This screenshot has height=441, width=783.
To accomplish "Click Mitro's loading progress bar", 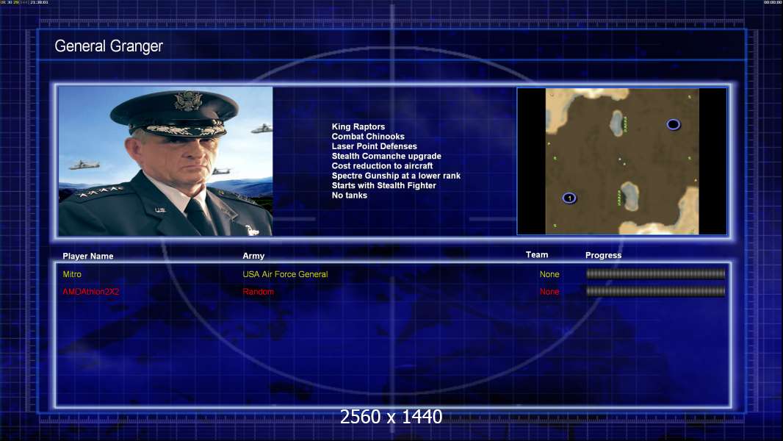I will pos(655,273).
